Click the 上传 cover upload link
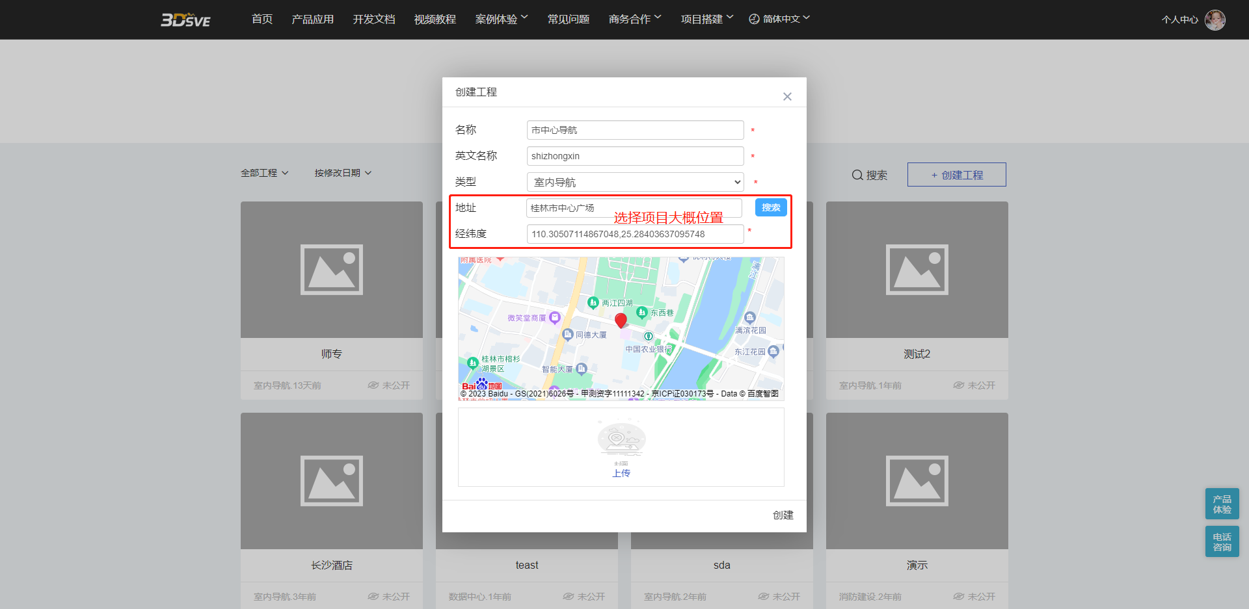This screenshot has width=1249, height=609. click(621, 473)
